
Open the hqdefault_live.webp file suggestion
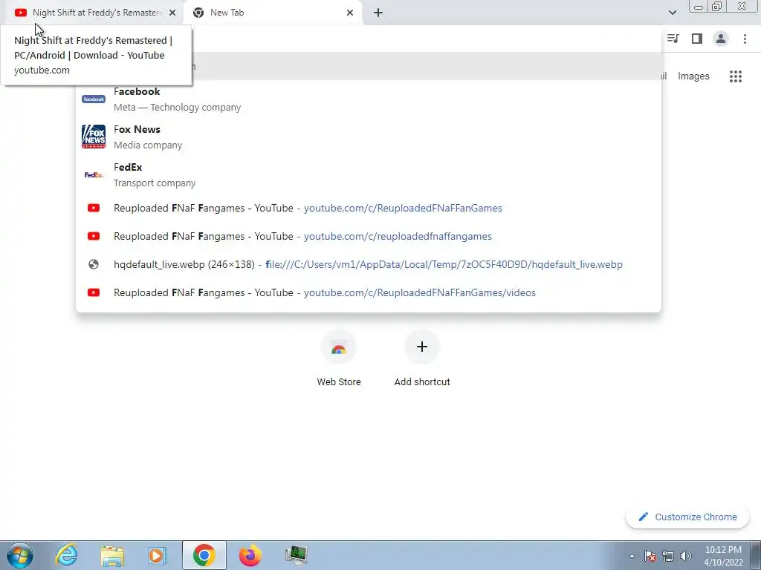pyautogui.click(x=369, y=264)
